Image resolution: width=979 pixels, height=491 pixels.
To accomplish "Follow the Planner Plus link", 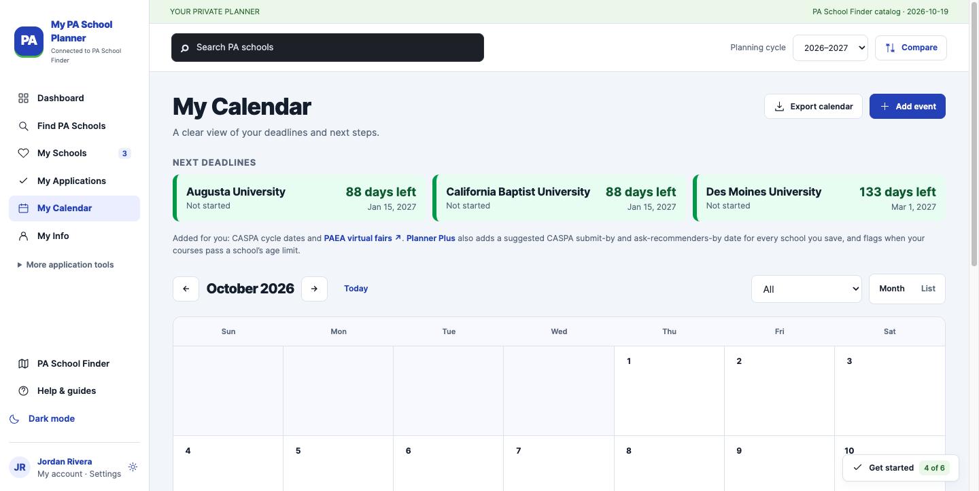I will coord(430,238).
